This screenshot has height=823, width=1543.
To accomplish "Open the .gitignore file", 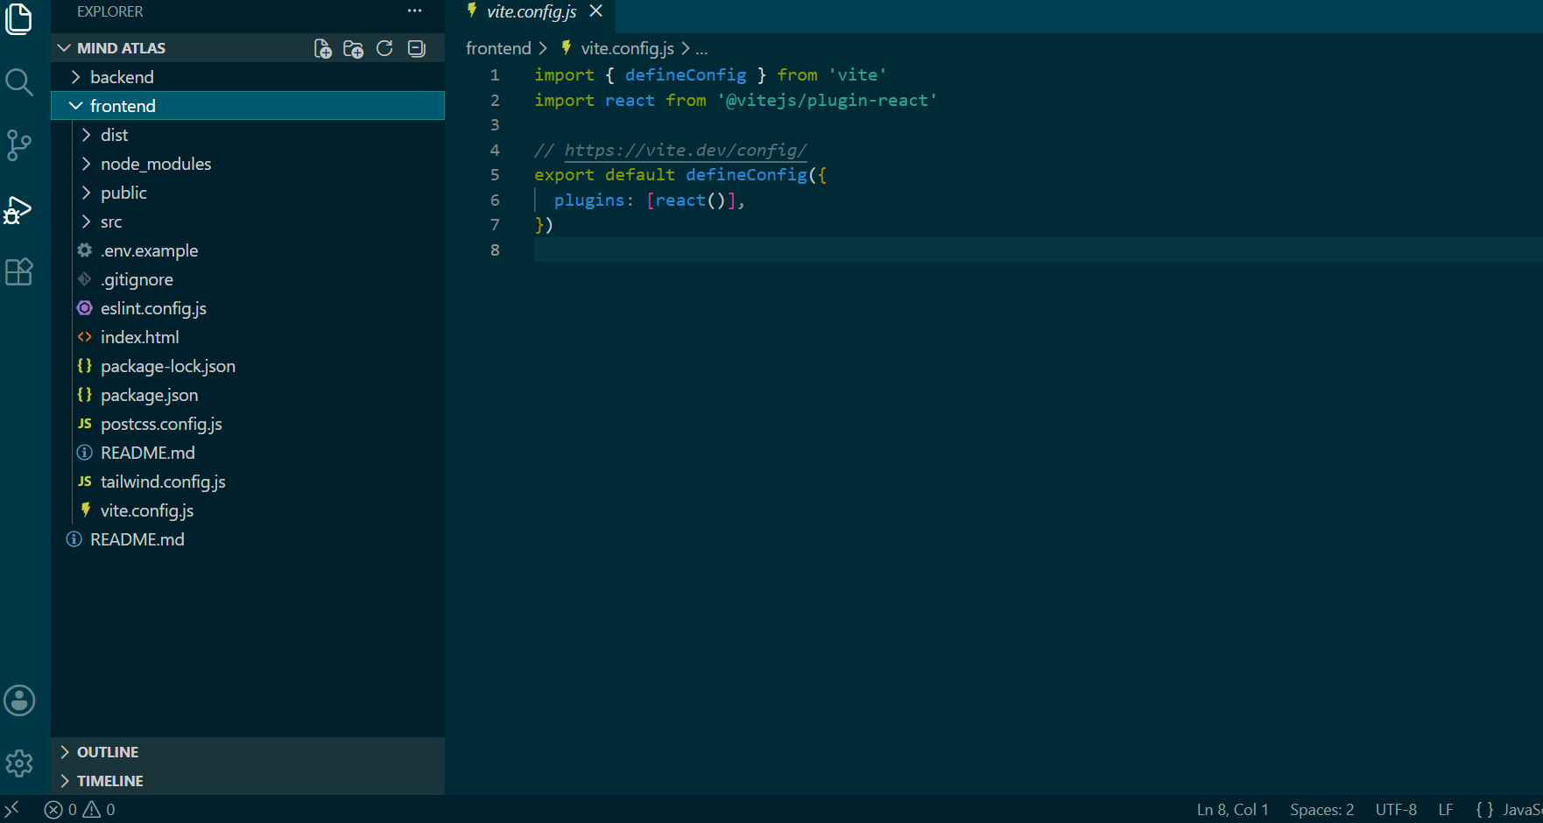I will click(x=248, y=279).
